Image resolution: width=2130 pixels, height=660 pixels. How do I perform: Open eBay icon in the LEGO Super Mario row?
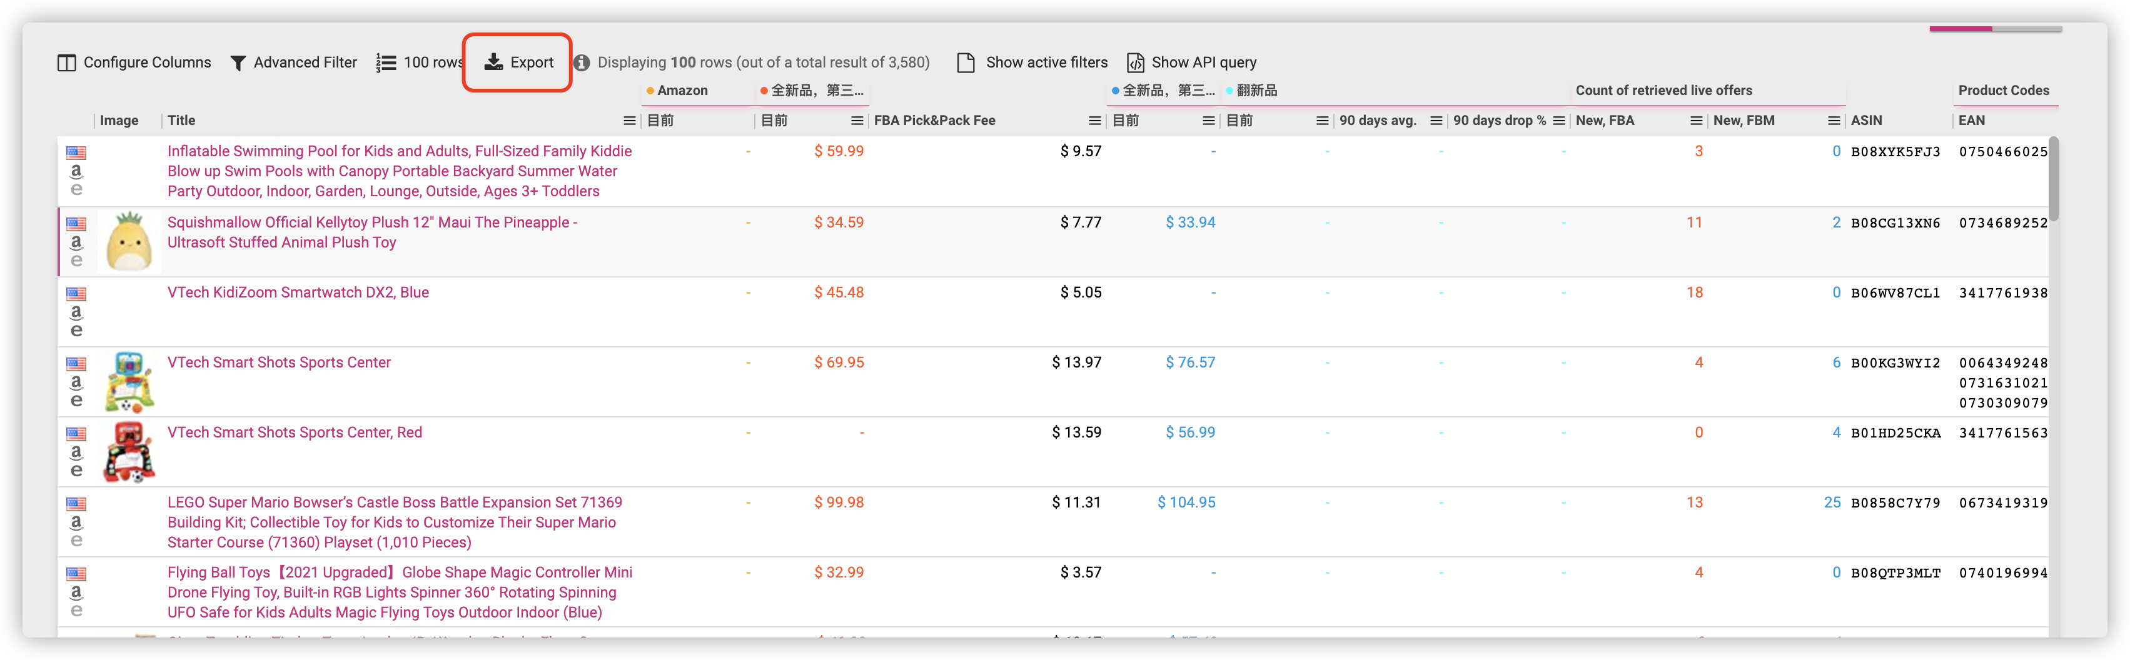tap(76, 541)
